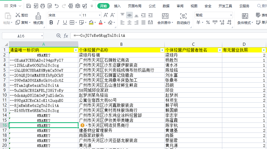Click the increase decimal places icon
Screen dimensions: 267x149
tap(222, 22)
